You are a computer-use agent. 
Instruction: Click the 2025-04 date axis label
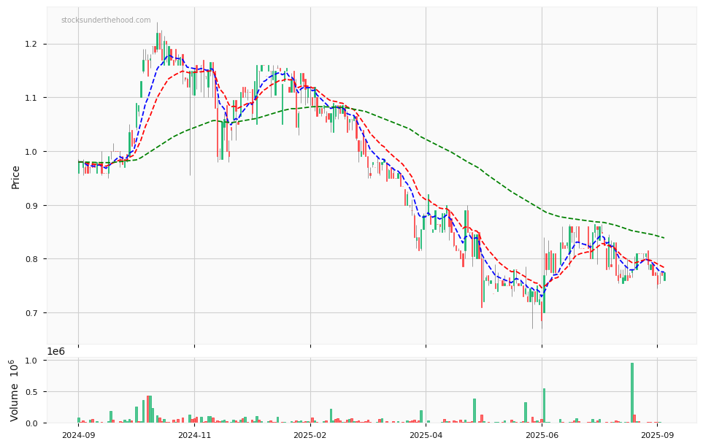pyautogui.click(x=426, y=435)
